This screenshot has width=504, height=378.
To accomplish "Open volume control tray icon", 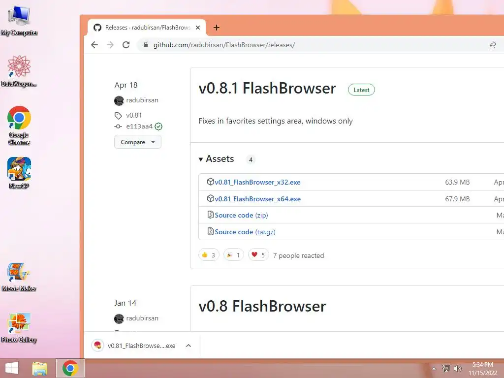I will 457,368.
